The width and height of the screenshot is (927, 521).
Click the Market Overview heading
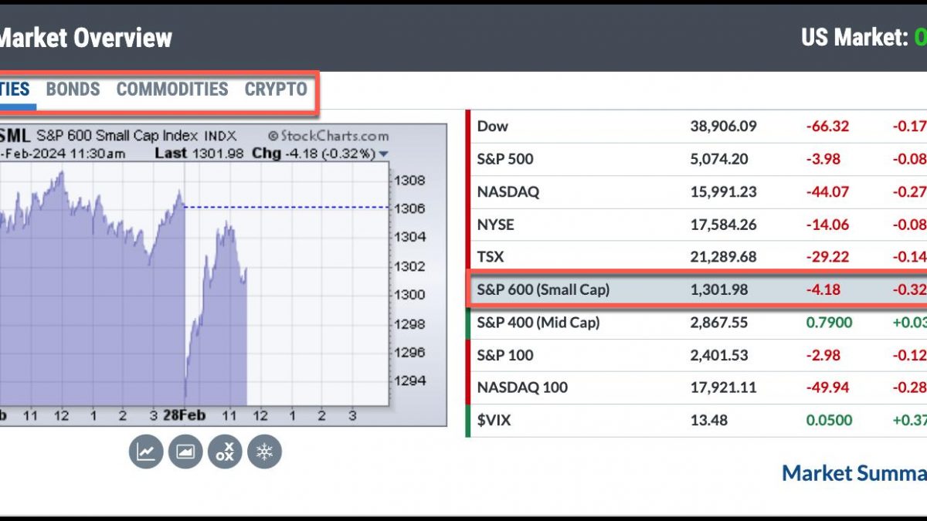pos(86,37)
